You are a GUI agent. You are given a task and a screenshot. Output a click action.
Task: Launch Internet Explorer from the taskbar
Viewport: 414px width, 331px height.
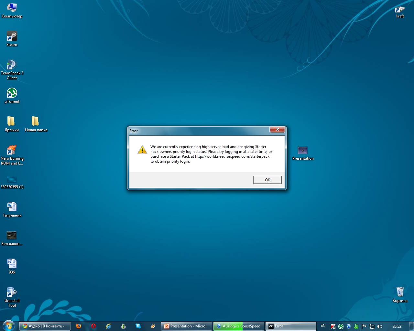click(108, 326)
